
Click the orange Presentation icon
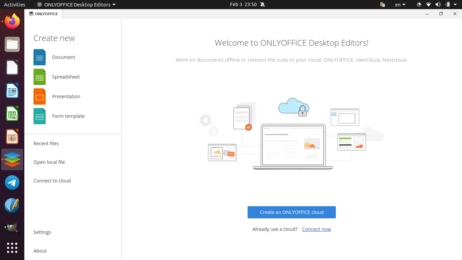point(40,96)
